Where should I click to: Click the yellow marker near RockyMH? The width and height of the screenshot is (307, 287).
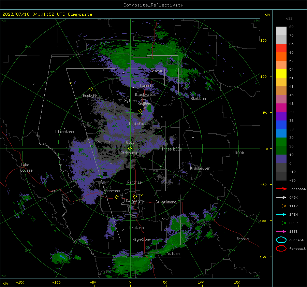[91, 89]
